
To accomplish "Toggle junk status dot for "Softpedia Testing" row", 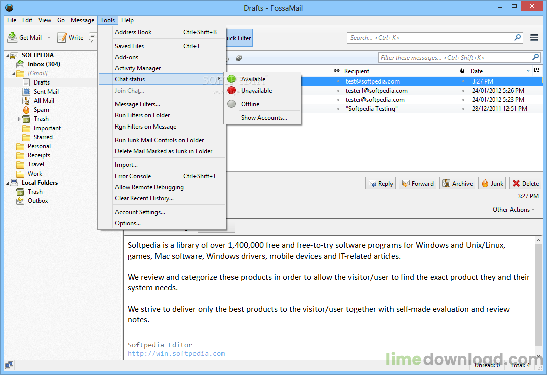I will (x=463, y=109).
